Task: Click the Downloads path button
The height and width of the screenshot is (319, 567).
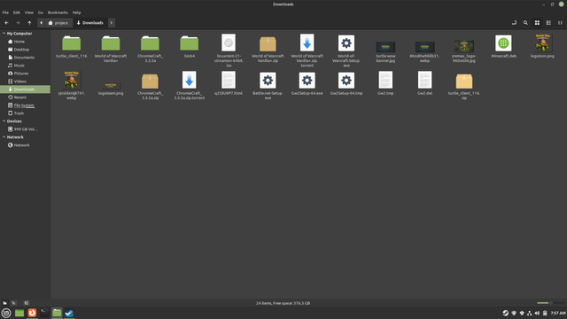Action: point(90,23)
